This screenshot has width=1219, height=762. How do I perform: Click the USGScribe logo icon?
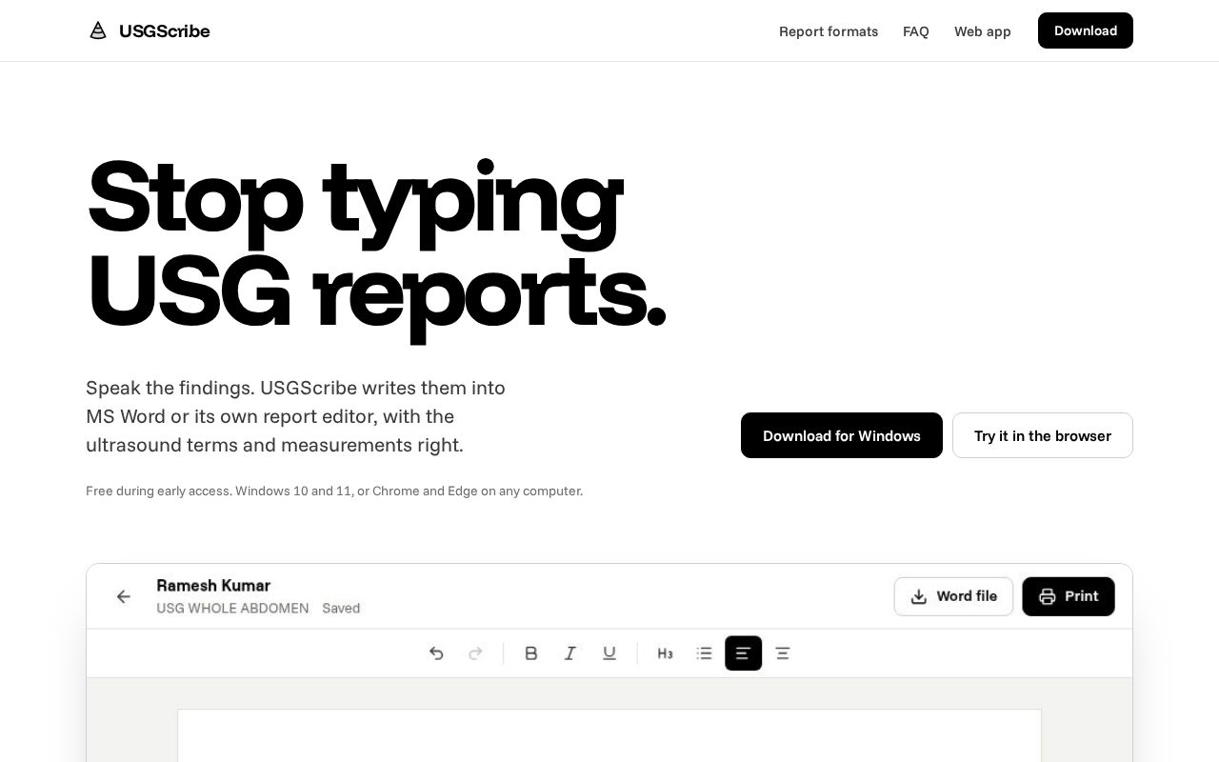pyautogui.click(x=98, y=30)
